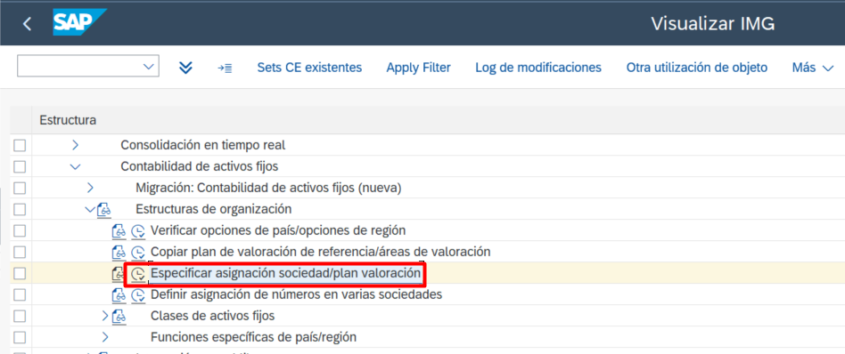Open Otra utilización de objeto
The height and width of the screenshot is (354, 845).
(697, 68)
